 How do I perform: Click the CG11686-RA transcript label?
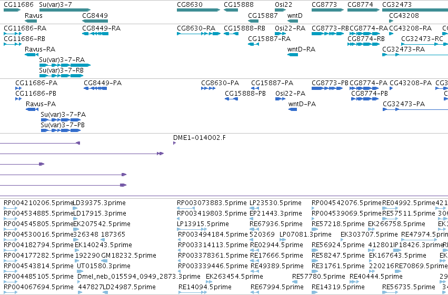tap(25, 28)
